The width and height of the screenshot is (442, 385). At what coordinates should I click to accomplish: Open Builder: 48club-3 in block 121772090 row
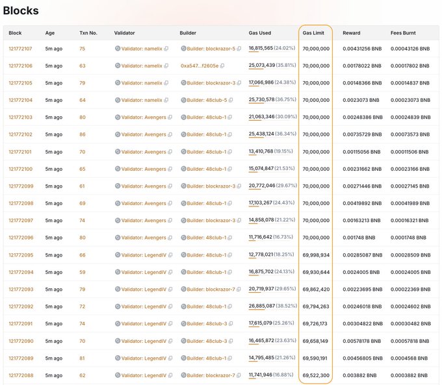[x=207, y=341]
